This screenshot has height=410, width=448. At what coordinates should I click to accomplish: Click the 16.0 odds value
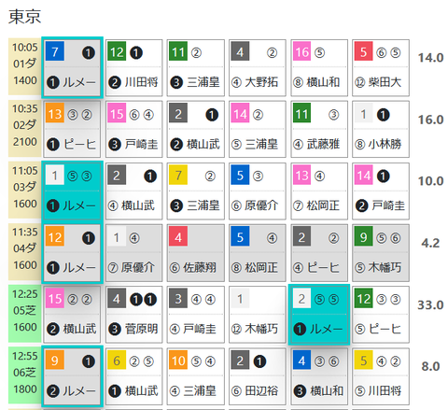click(x=430, y=120)
